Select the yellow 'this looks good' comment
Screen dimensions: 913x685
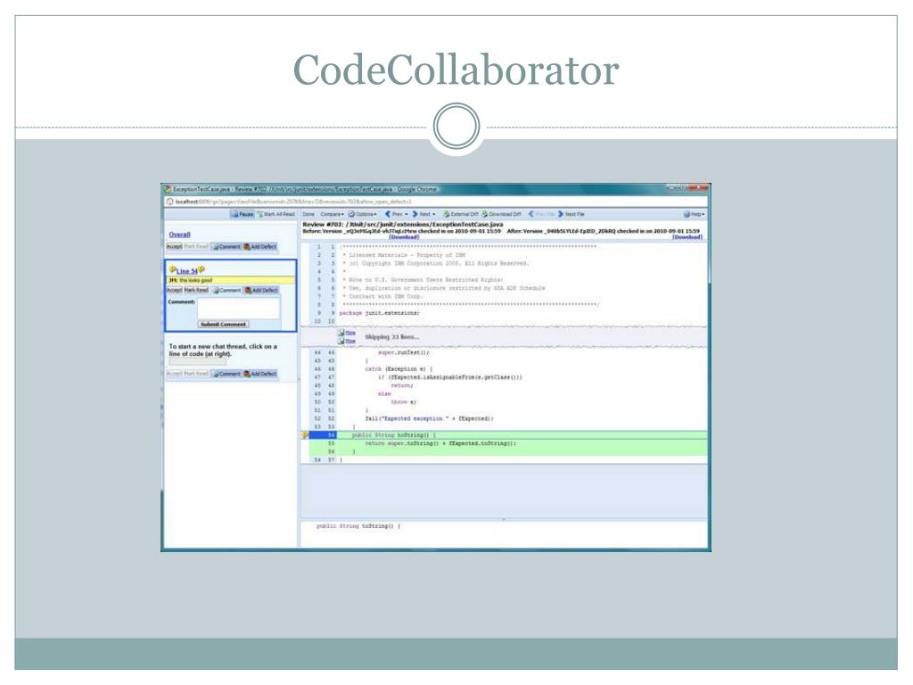231,280
